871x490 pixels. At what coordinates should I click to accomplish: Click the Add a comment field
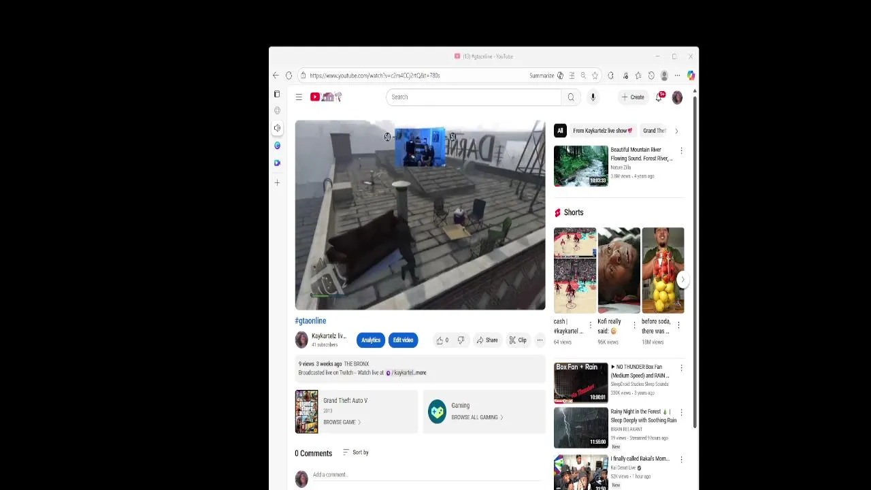(427, 474)
